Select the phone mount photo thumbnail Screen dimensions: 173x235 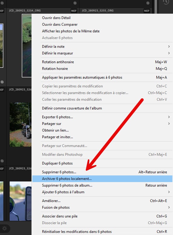(x=21, y=201)
